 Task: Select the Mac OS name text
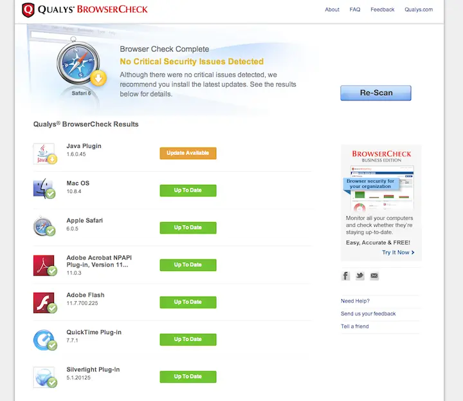(x=78, y=183)
